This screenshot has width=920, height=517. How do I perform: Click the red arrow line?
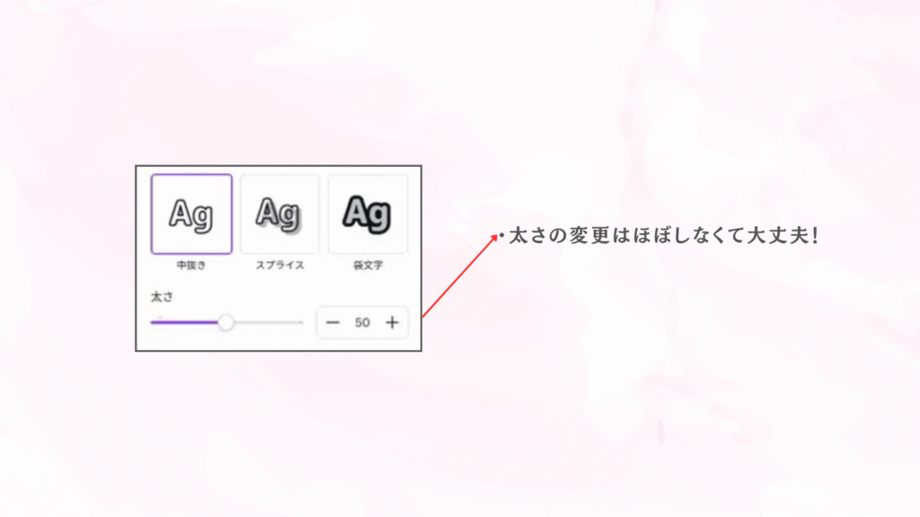coord(456,278)
